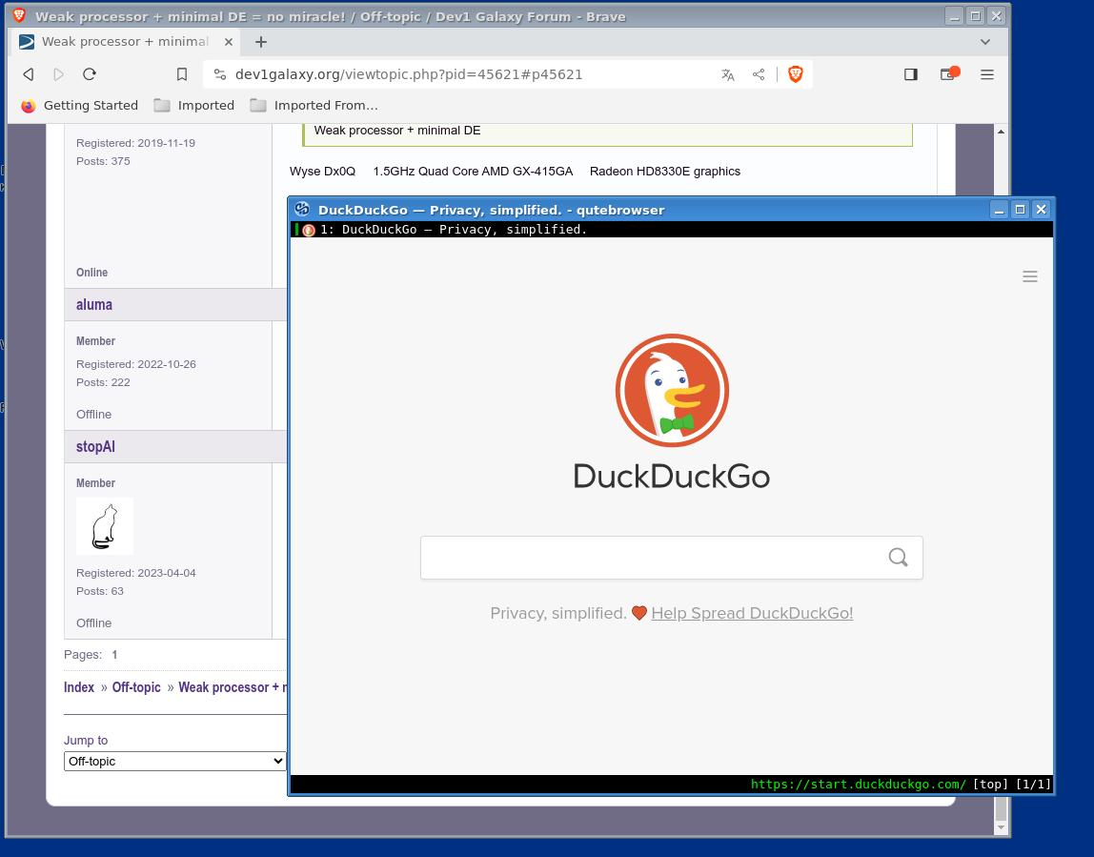Viewport: 1094px width, 857px height.
Task: Click the DuckDuckGo duck logo
Action: point(672,391)
